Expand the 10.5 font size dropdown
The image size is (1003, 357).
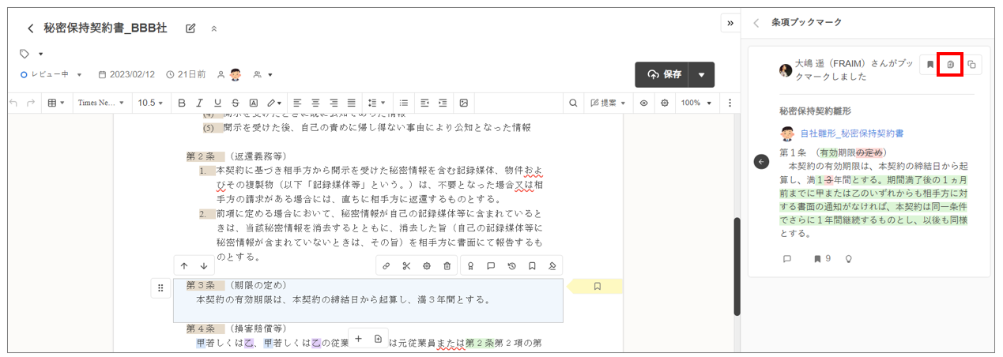150,103
